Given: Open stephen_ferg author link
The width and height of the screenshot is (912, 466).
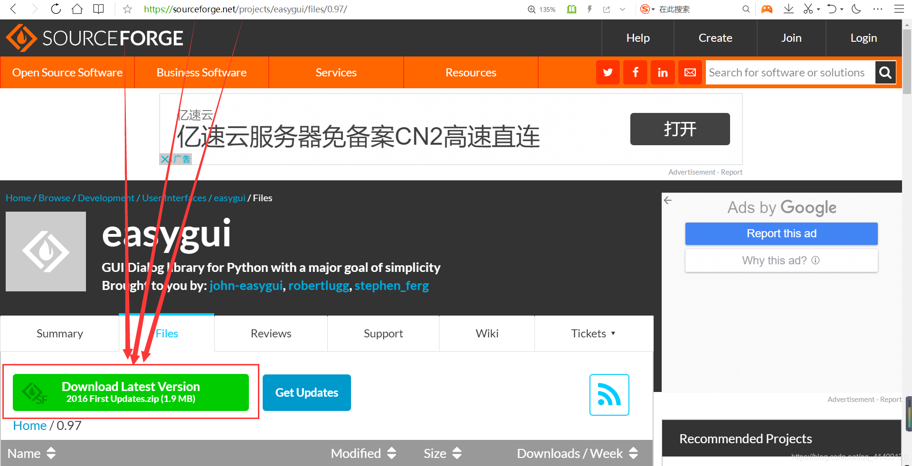Looking at the screenshot, I should click(391, 286).
